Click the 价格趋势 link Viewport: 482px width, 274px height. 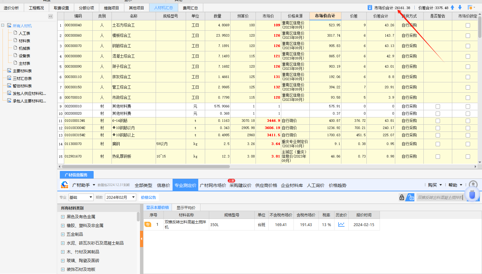pos(338,185)
